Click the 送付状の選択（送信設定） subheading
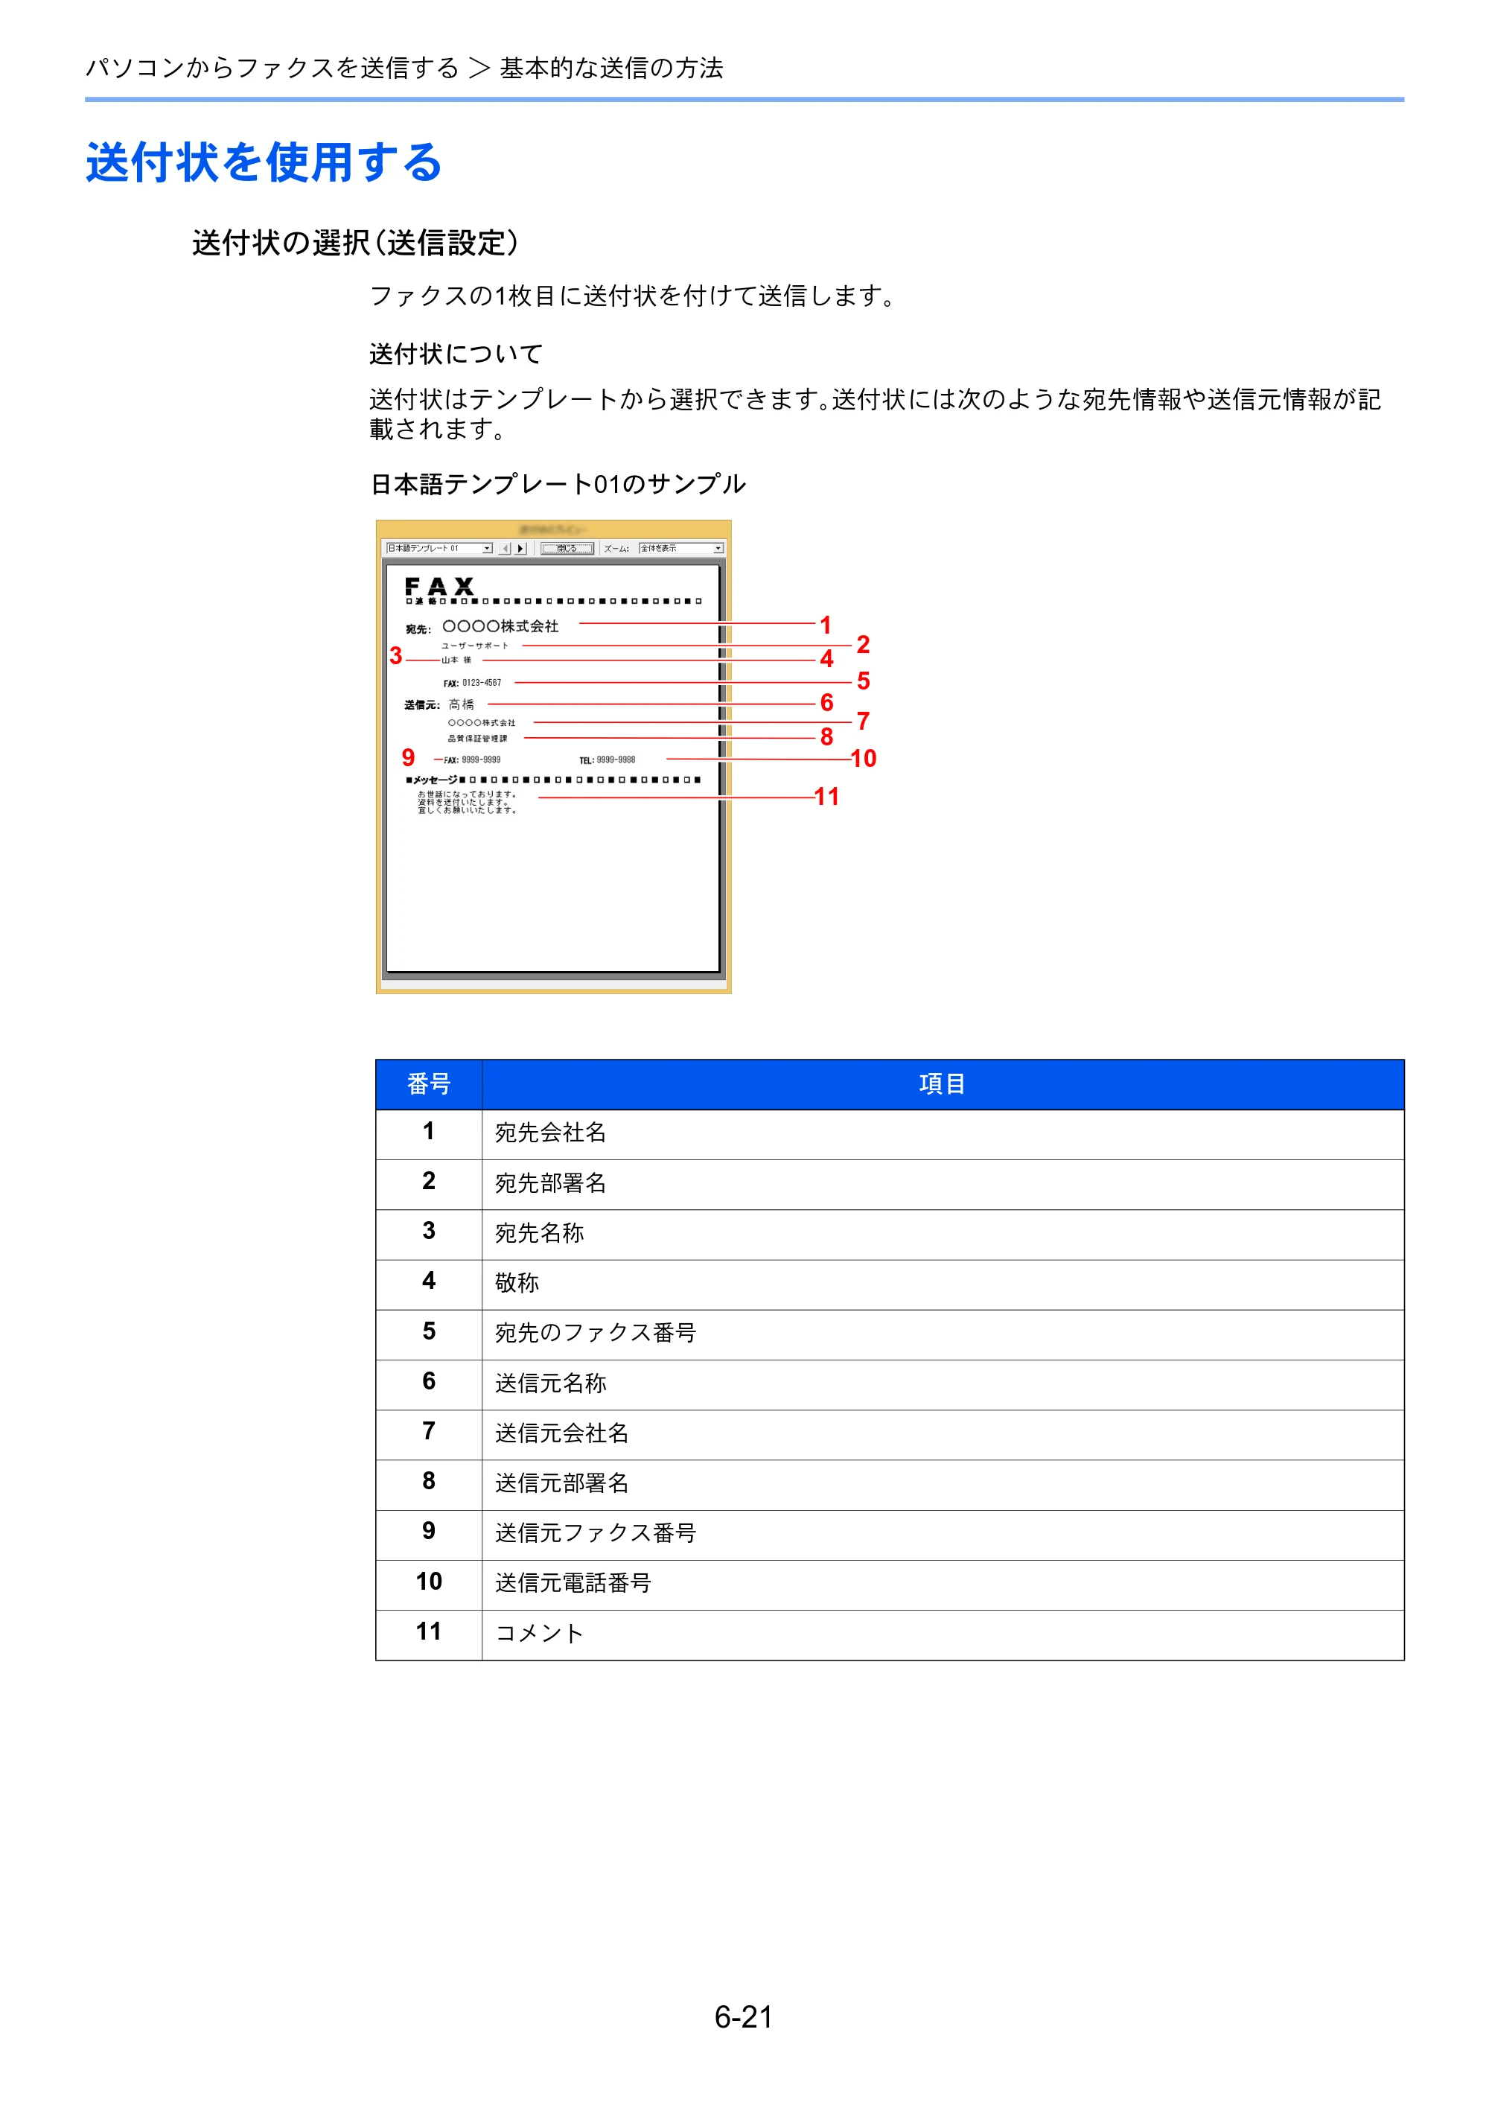Viewport: 1489px width, 2108px height. coord(356,243)
